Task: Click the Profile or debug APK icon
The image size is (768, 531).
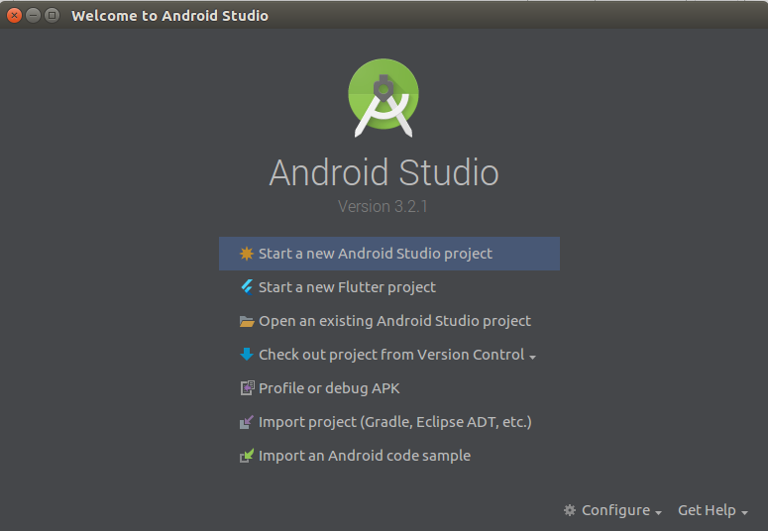Action: click(x=247, y=388)
